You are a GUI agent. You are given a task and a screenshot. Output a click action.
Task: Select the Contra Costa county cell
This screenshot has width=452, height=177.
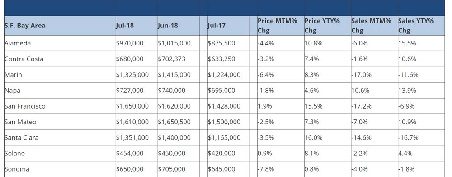[60, 59]
